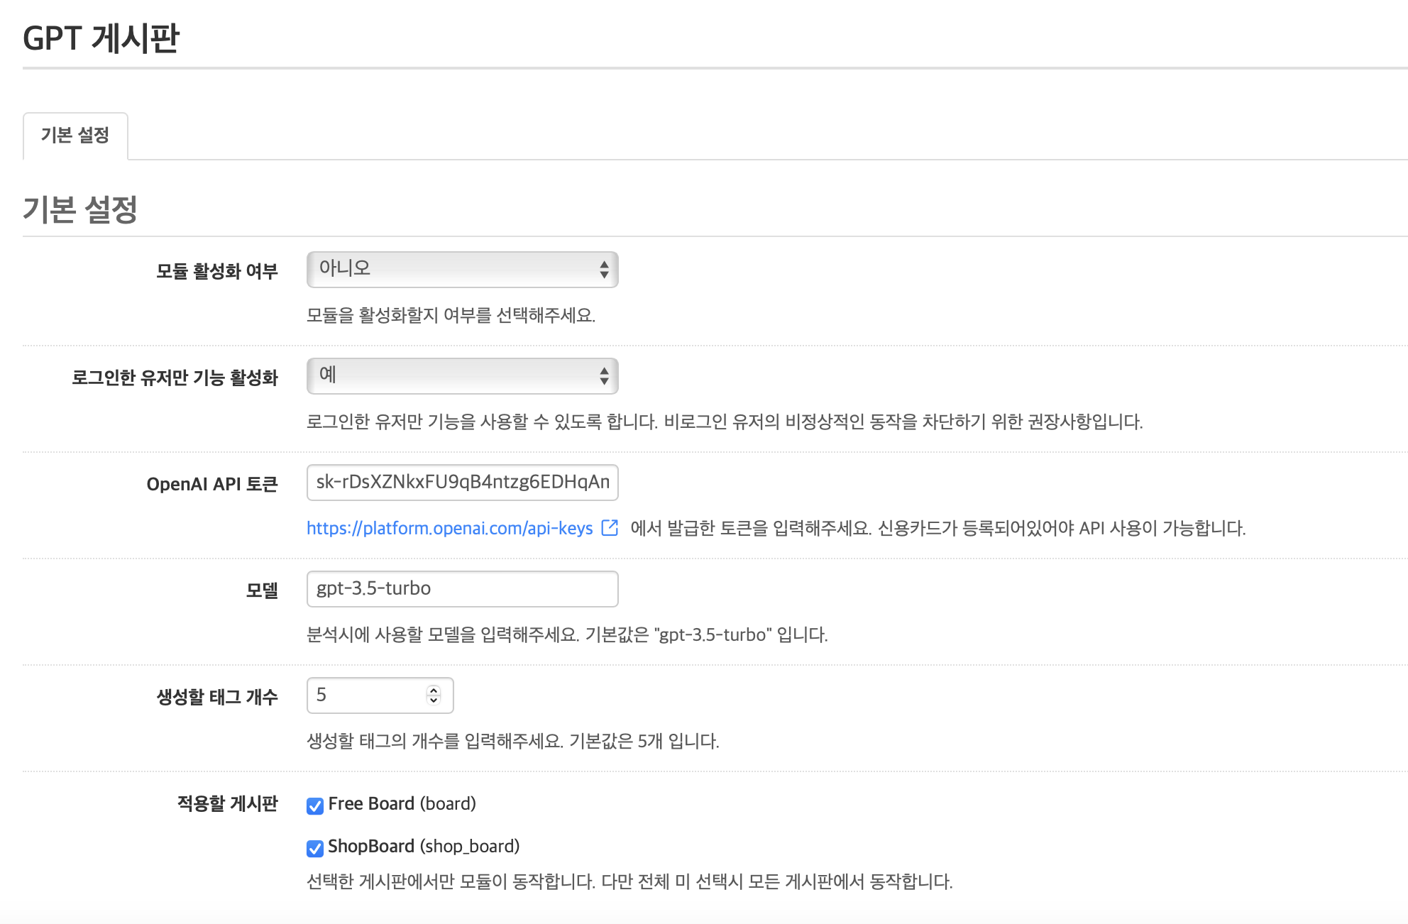Uncheck the Free Board (board) checkbox

point(317,805)
